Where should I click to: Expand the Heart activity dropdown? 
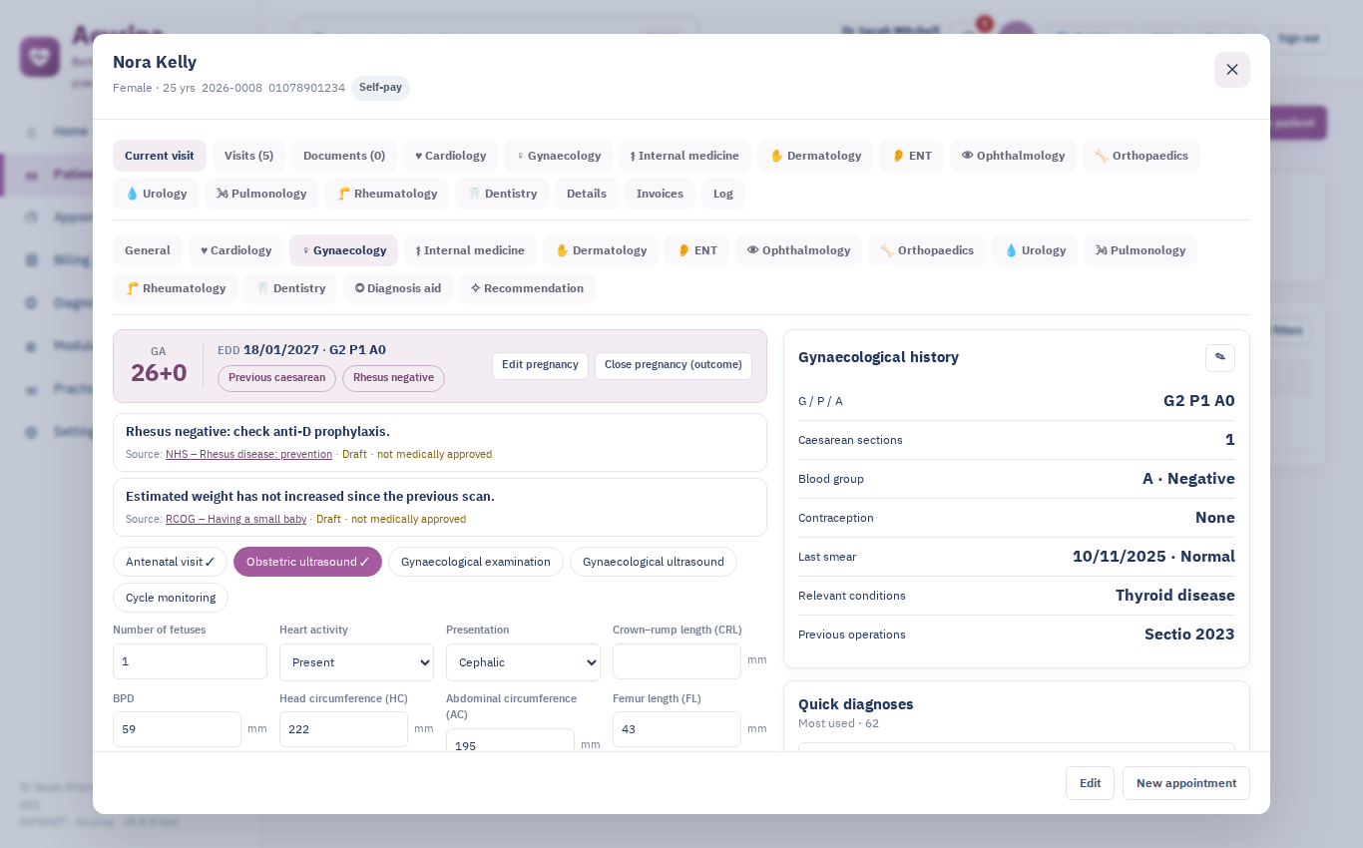[356, 662]
